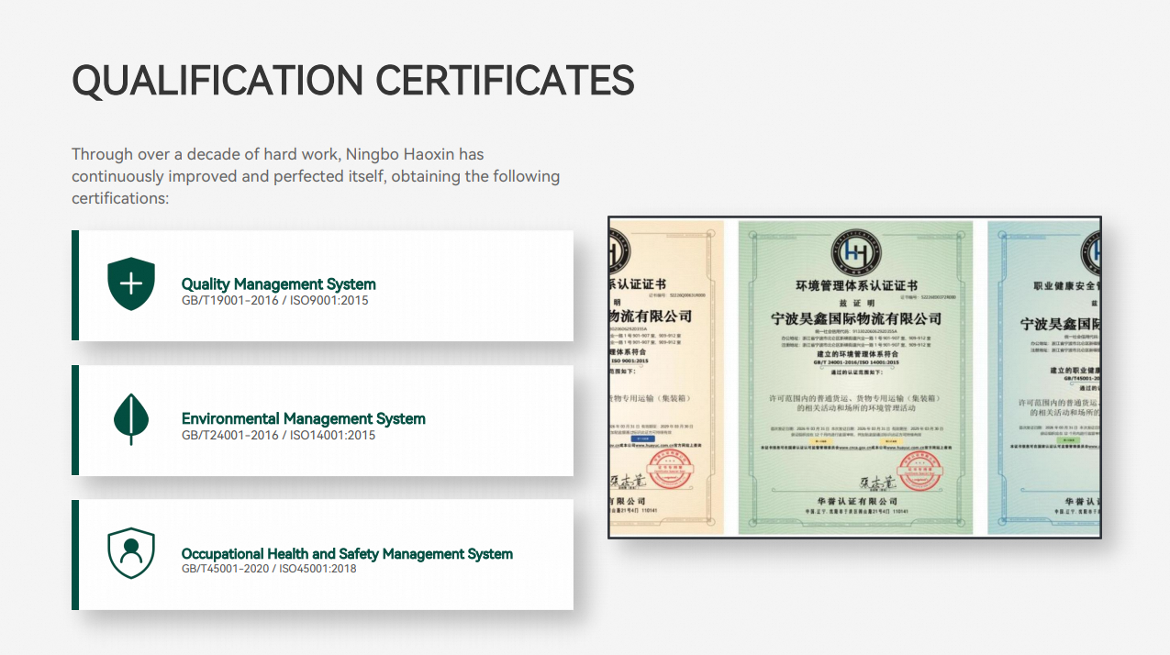Image resolution: width=1170 pixels, height=655 pixels.
Task: Click the QUALIFICATION CERTIFICATES heading
Action: 353,81
